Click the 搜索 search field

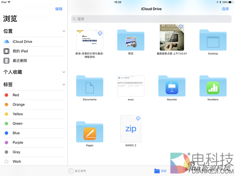tap(151, 19)
